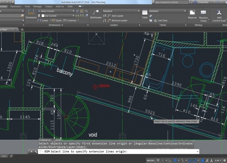
Task: Click the Collect leaders icon
Action: 105,20
